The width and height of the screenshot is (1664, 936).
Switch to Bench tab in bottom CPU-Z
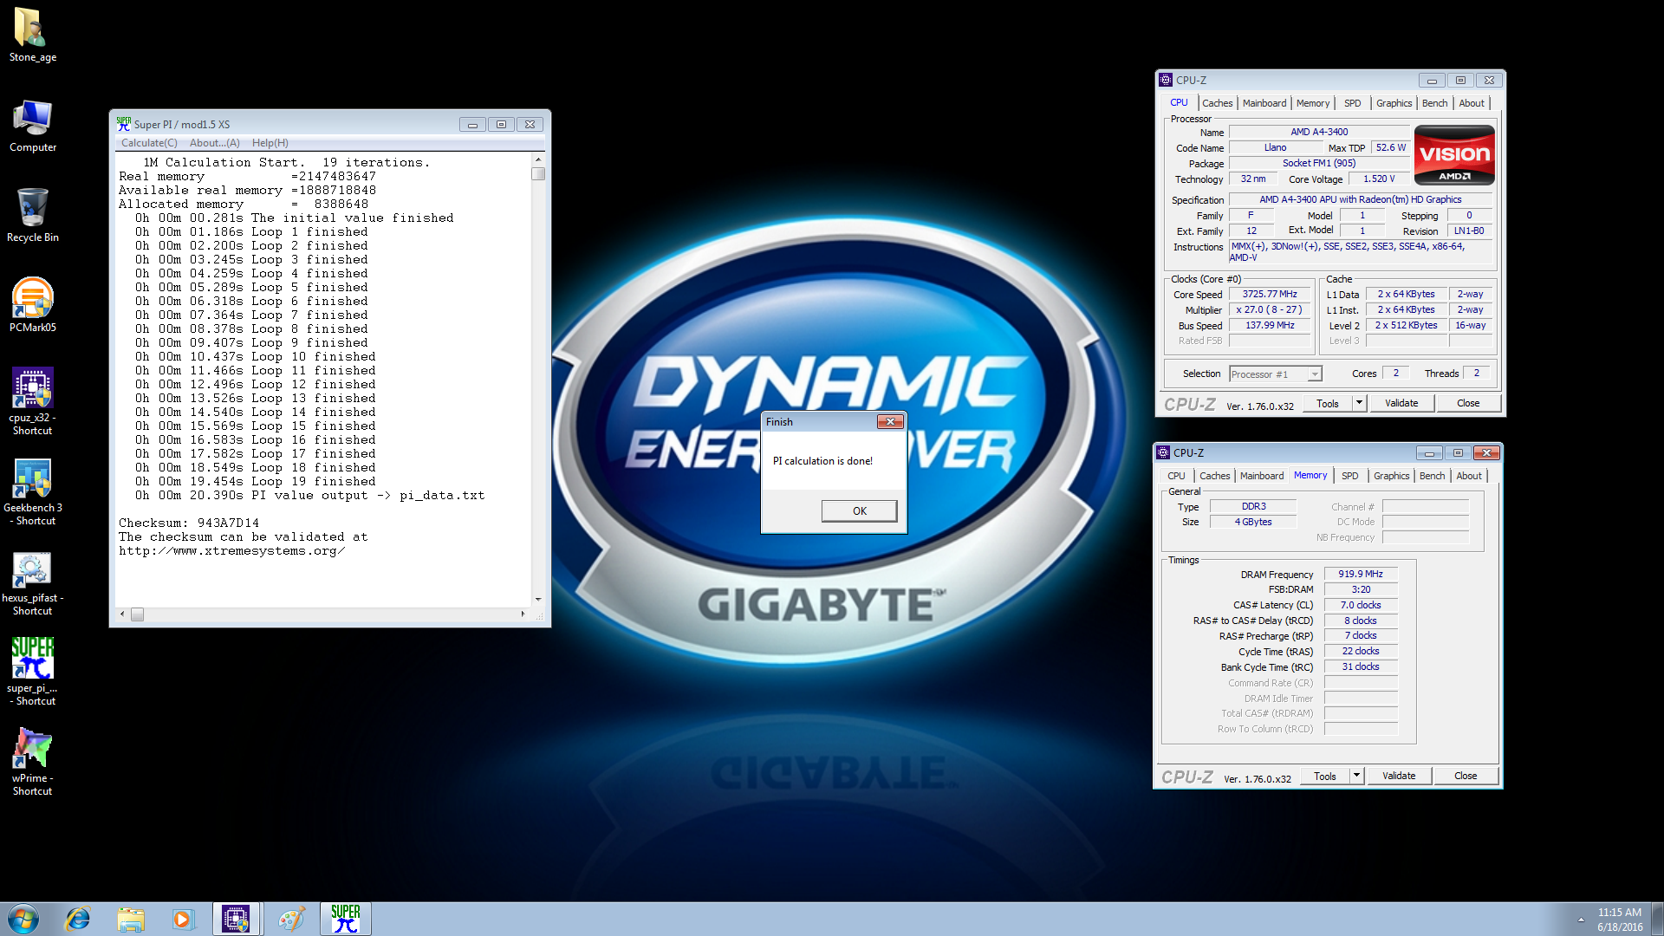coord(1432,476)
